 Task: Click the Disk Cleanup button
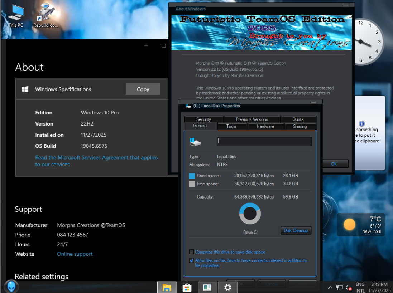(x=296, y=230)
